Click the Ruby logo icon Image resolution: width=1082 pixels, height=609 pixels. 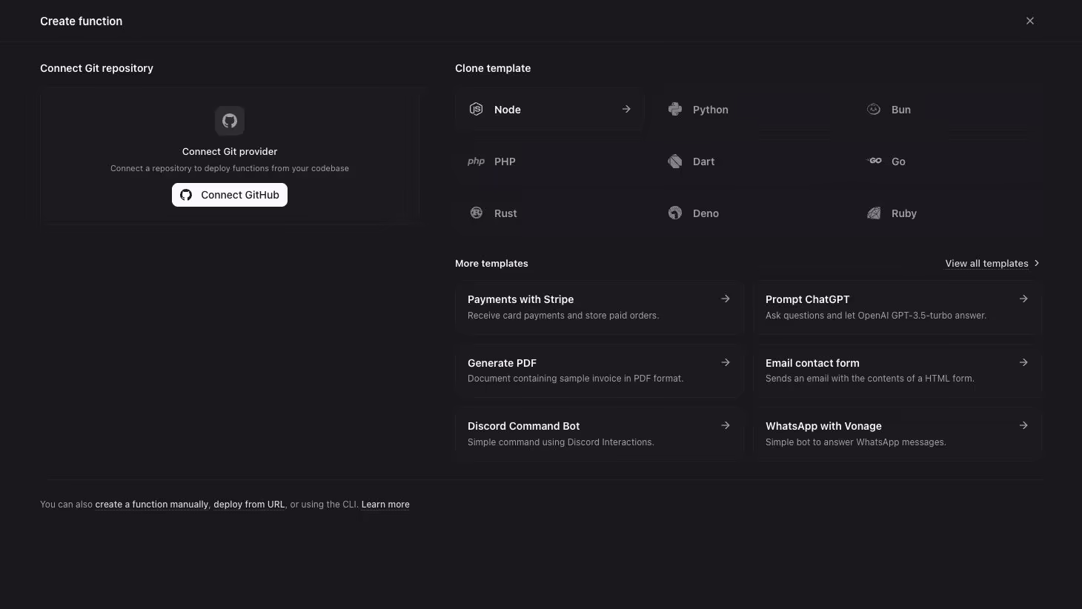tap(874, 213)
